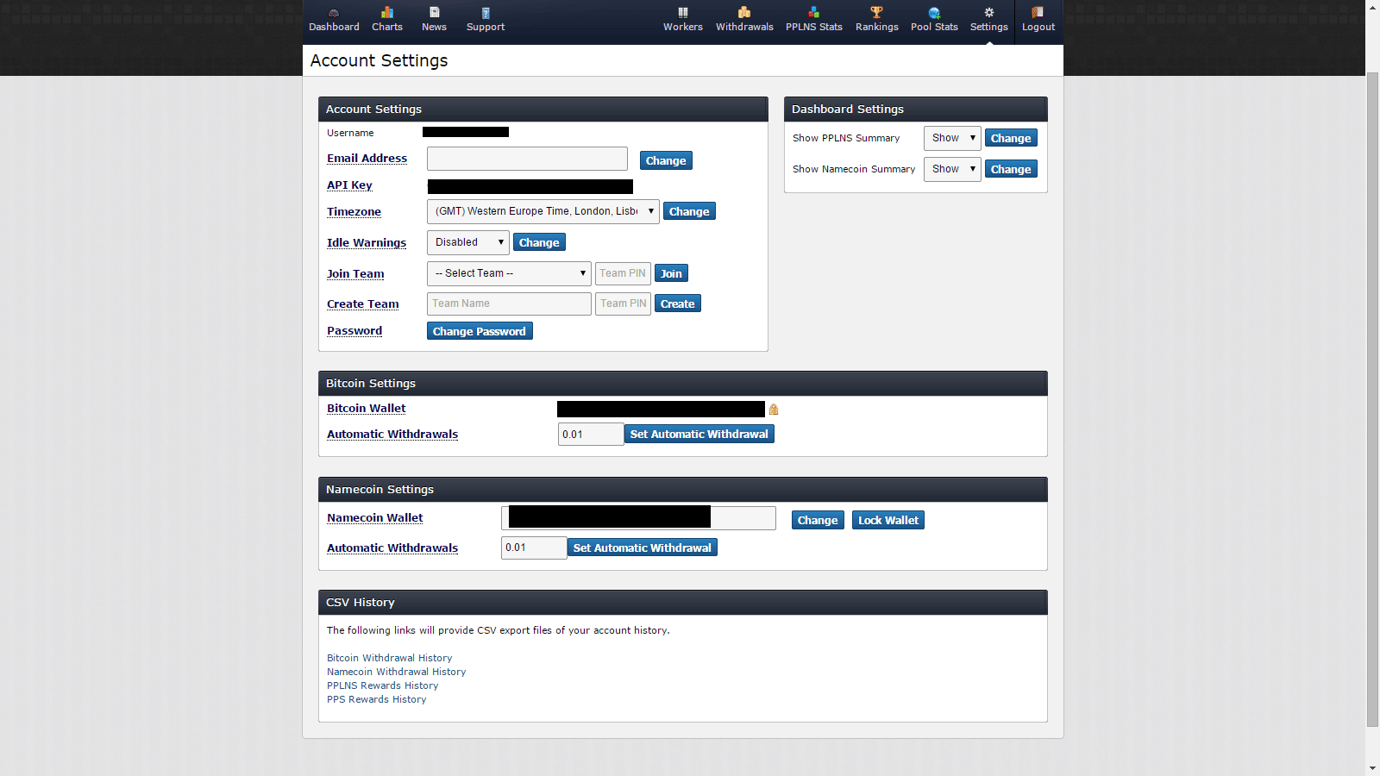Click the Namecoin Wallet label link
Viewport: 1380px width, 776px height.
coord(374,518)
